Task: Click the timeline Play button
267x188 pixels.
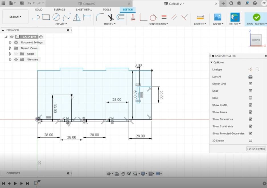Action: [15, 183]
